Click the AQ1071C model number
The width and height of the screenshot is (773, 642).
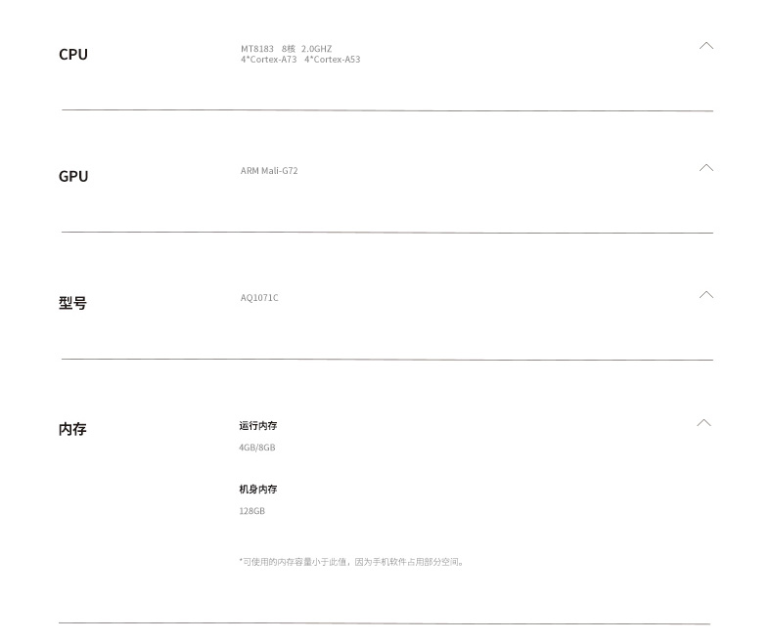point(259,298)
